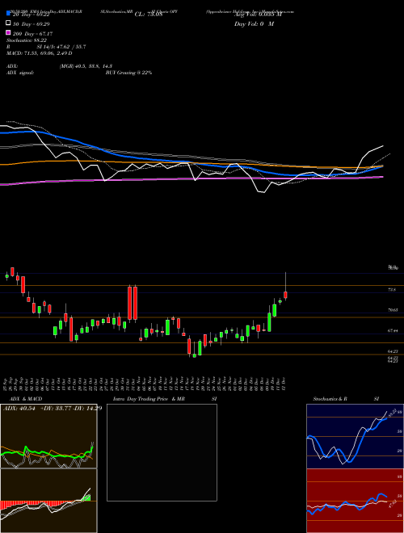Click the 'BUY Growing @ 22%' signal text

tap(128, 73)
